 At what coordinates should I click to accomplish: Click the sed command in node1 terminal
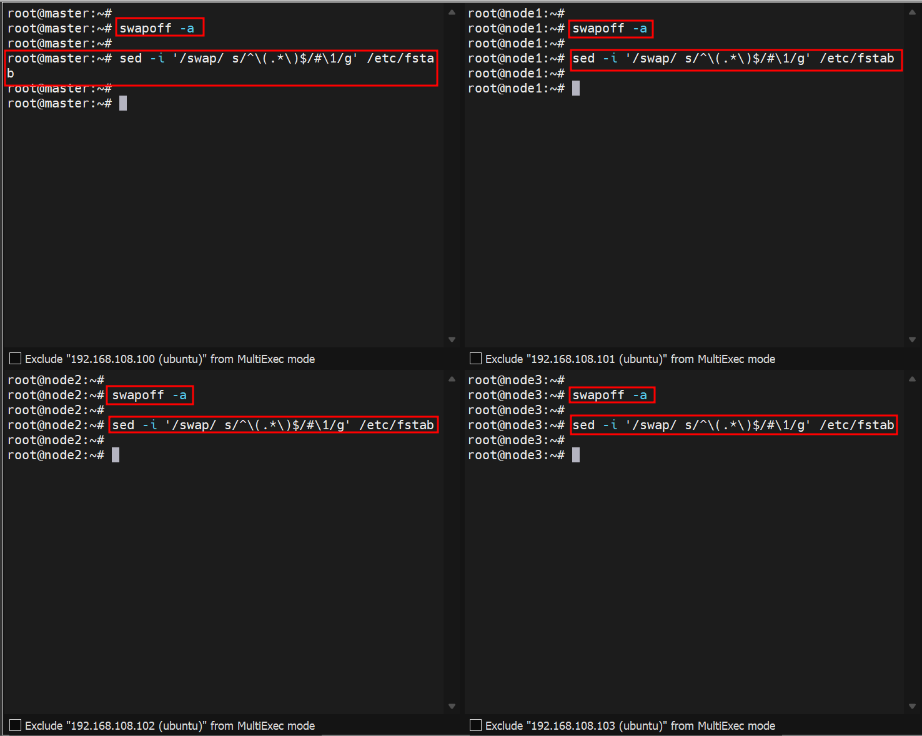point(733,58)
